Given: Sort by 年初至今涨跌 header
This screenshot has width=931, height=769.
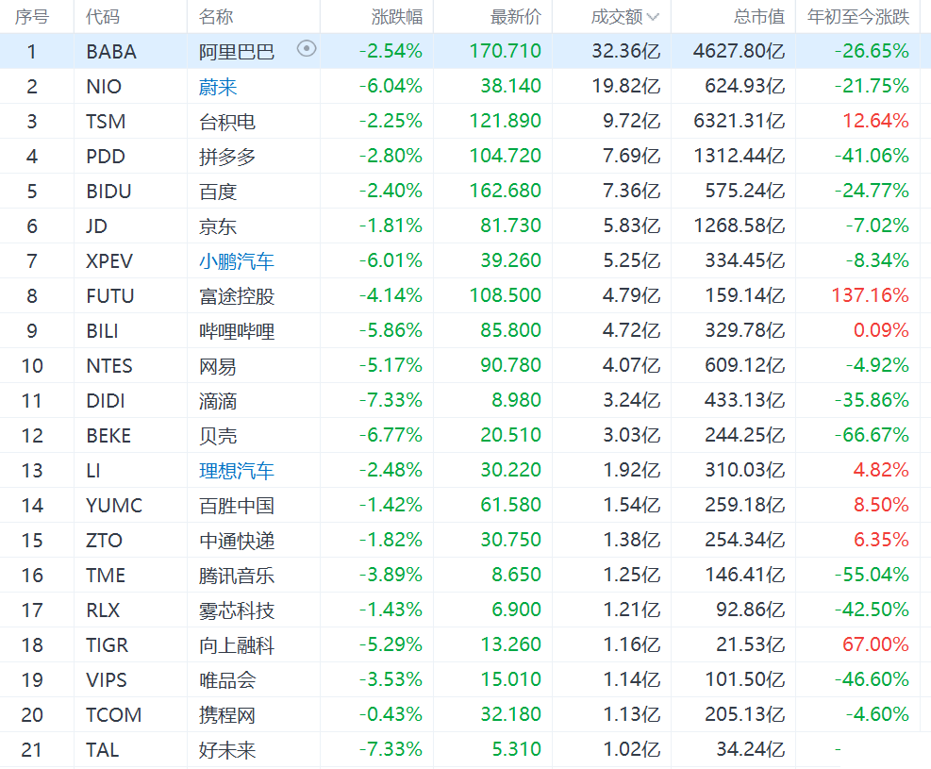Looking at the screenshot, I should click(858, 17).
